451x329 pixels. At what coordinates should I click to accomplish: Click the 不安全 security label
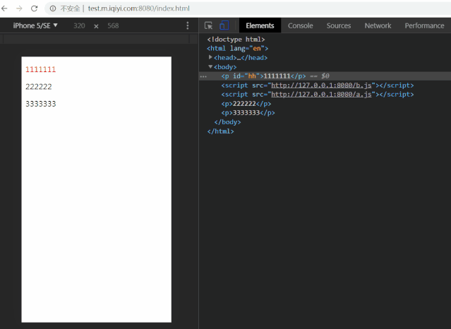(x=70, y=8)
